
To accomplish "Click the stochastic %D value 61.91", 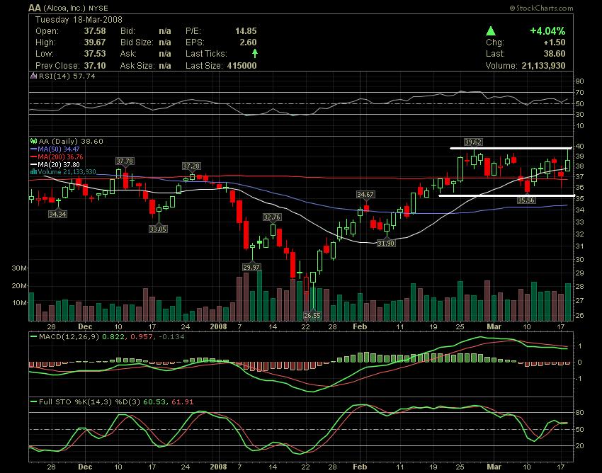I will click(182, 402).
